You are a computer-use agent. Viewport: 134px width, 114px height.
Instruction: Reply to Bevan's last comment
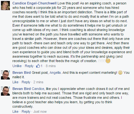click(x=26, y=111)
